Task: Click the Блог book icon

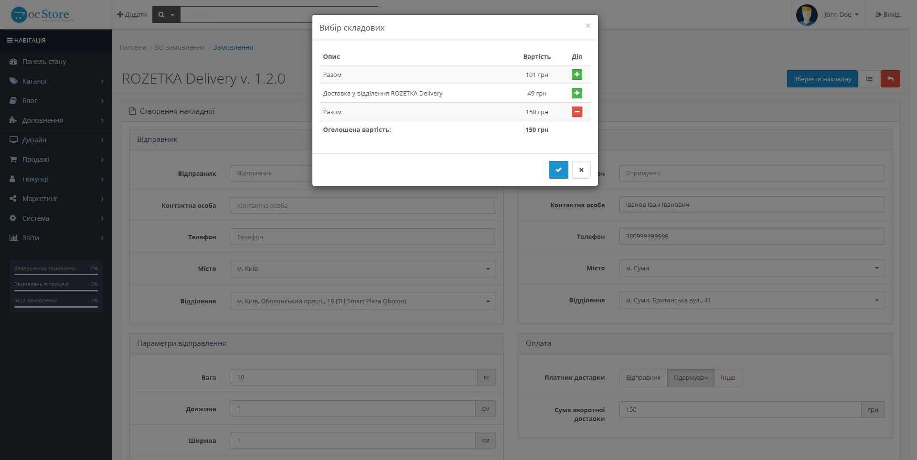Action: pos(13,101)
